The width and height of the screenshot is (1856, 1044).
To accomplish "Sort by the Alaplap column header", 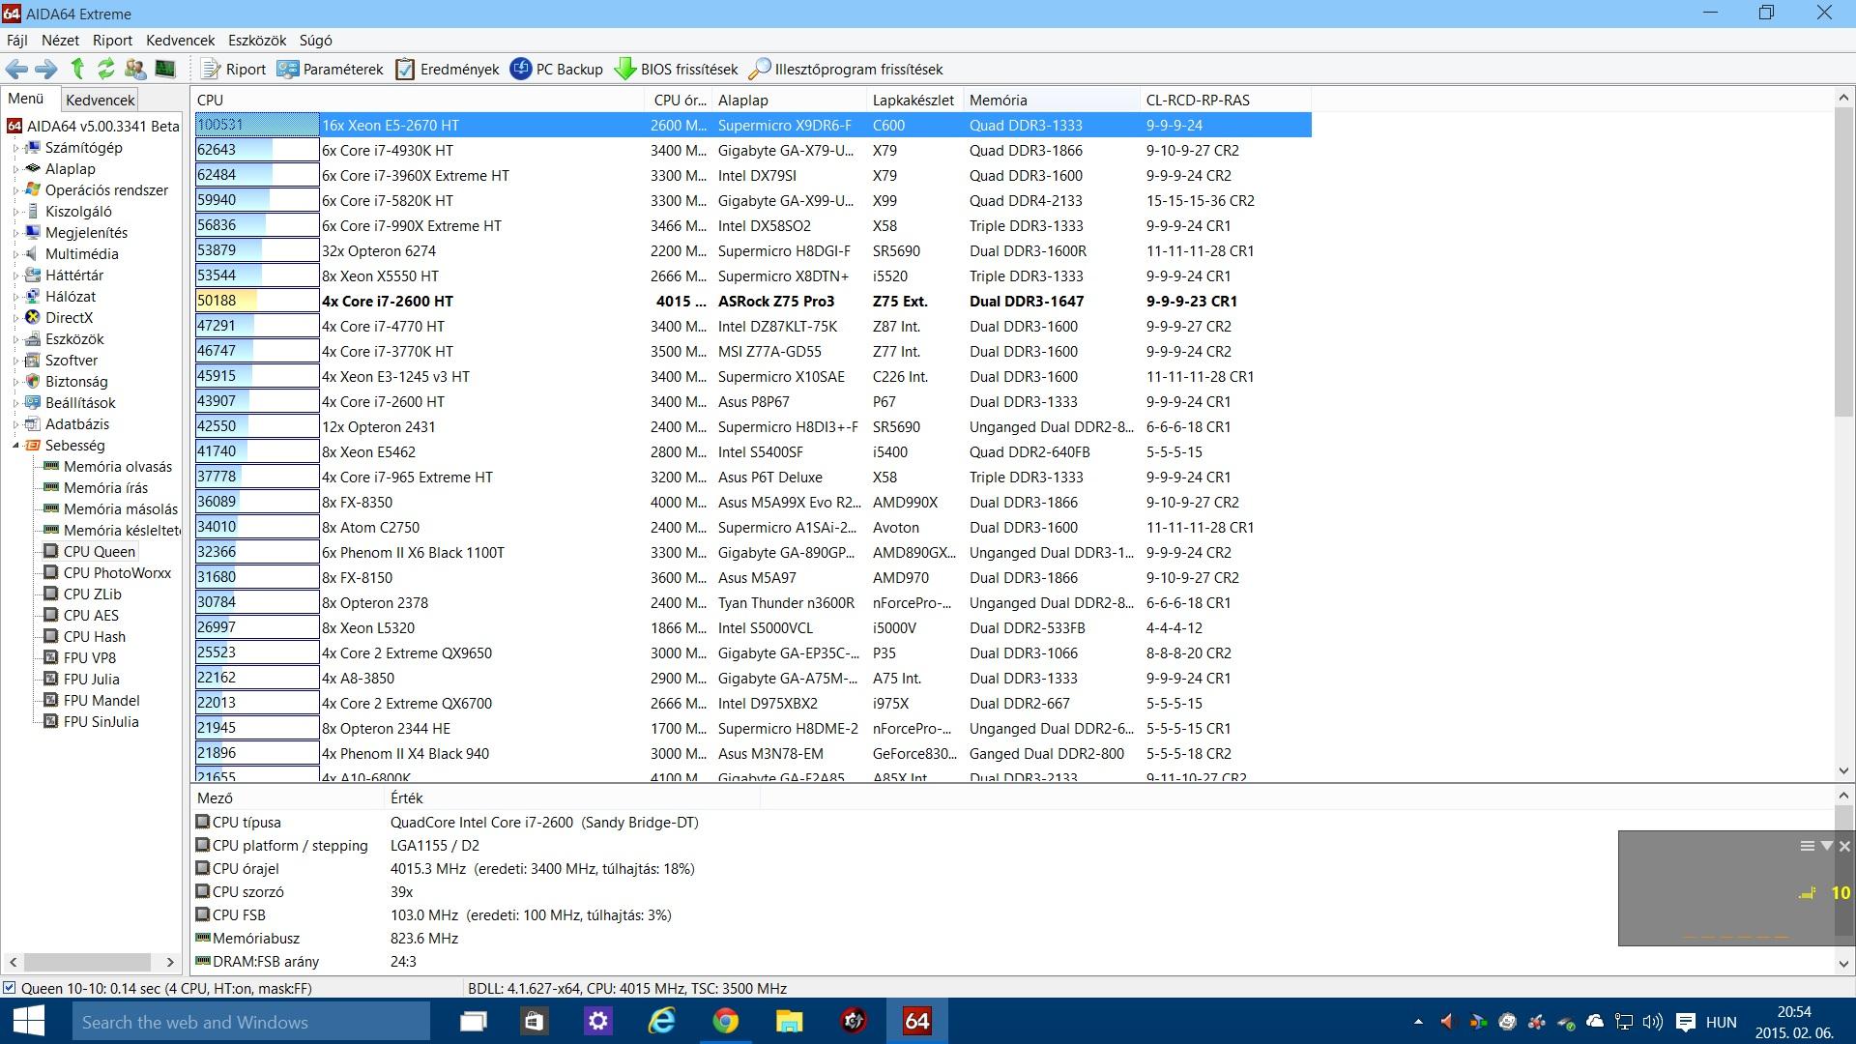I will (x=788, y=100).
